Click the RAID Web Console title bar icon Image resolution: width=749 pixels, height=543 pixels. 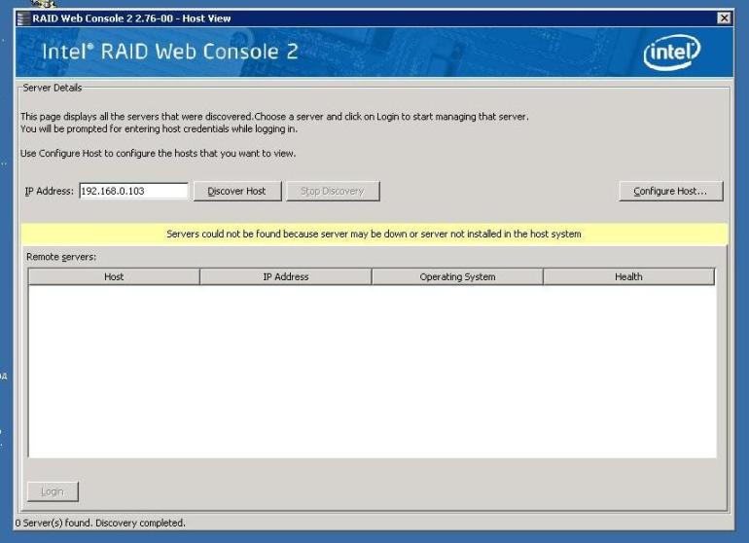click(23, 18)
